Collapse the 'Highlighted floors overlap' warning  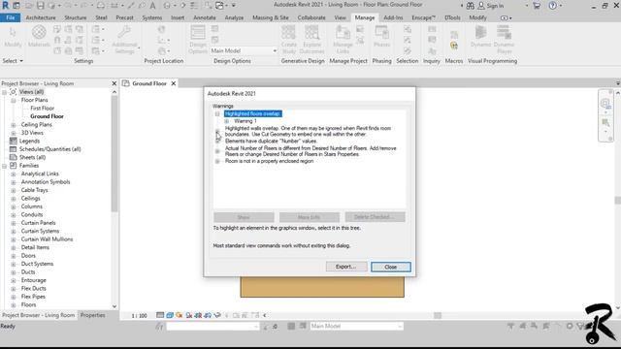coord(217,114)
